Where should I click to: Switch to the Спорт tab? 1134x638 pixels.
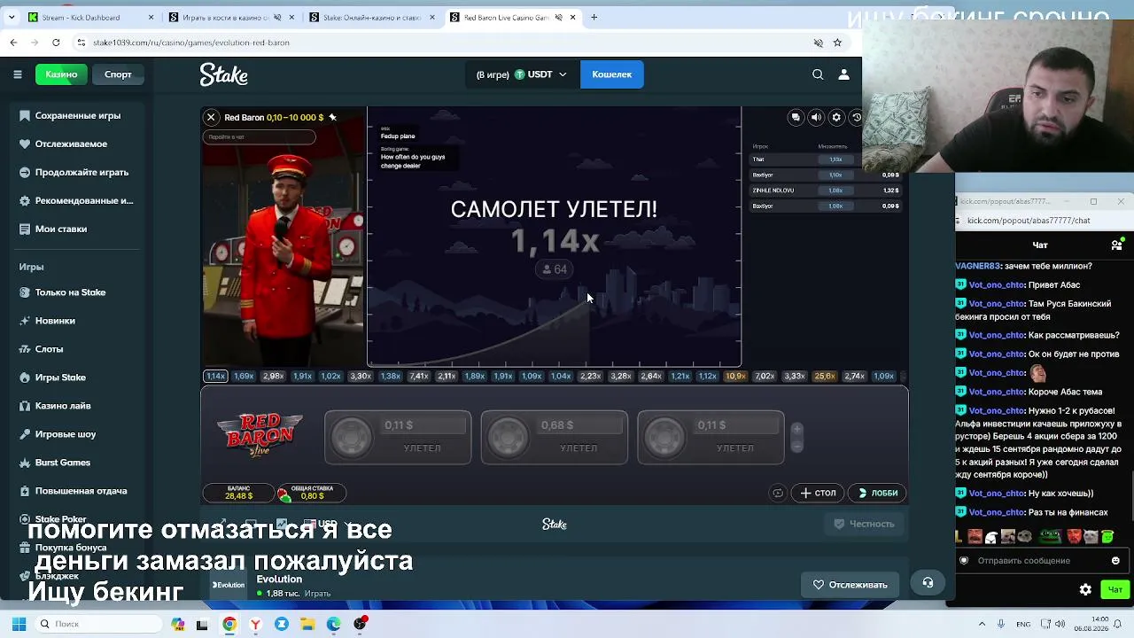pyautogui.click(x=118, y=74)
